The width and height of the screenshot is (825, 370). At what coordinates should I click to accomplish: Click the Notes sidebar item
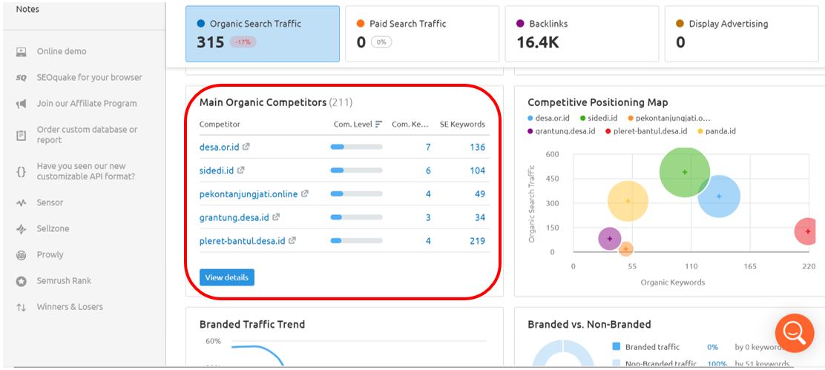point(27,10)
